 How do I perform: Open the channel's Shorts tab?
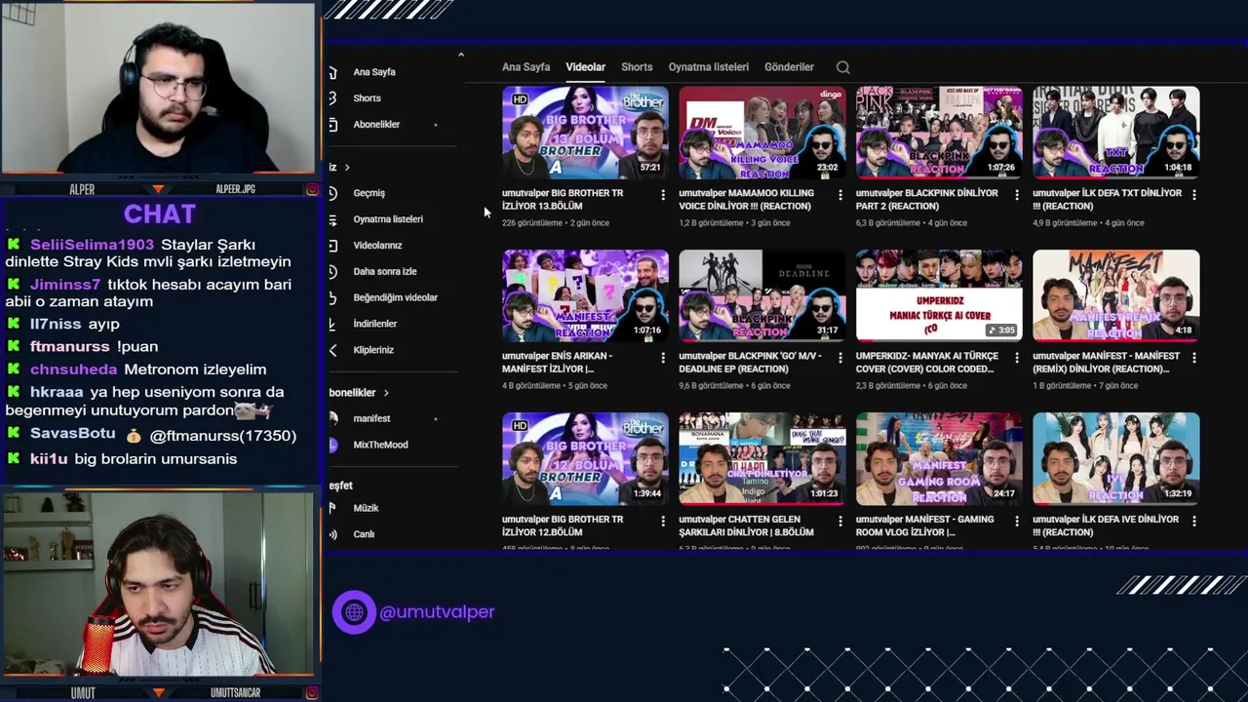[637, 67]
